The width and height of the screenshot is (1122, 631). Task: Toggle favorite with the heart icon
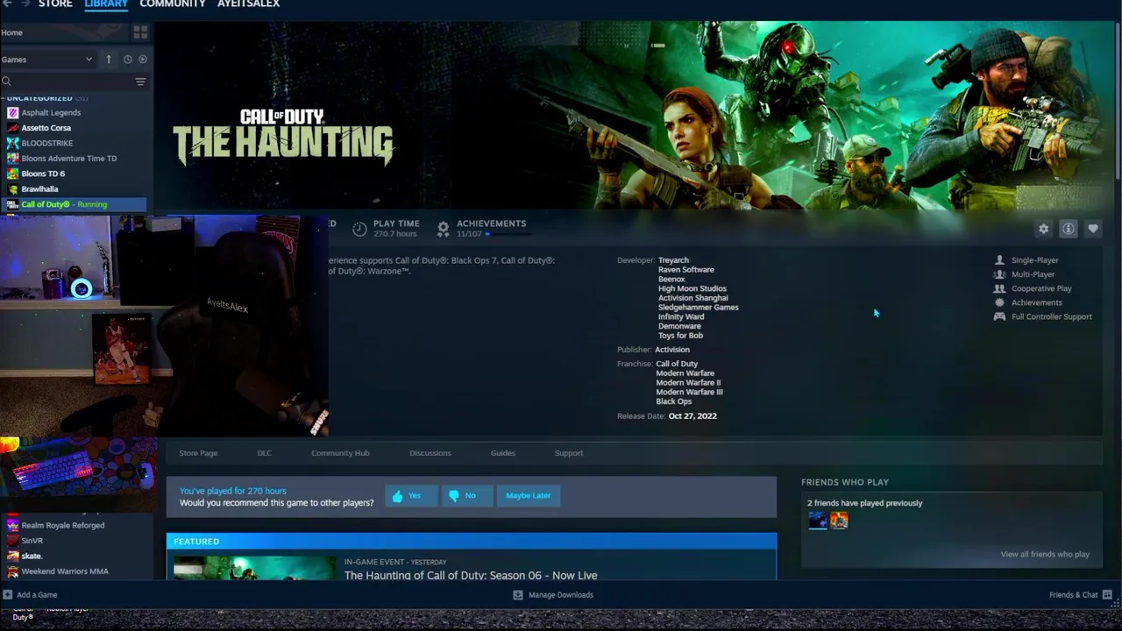coord(1092,229)
